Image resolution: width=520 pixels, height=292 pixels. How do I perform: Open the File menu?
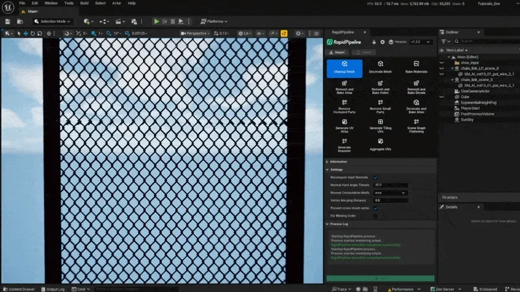[22, 3]
